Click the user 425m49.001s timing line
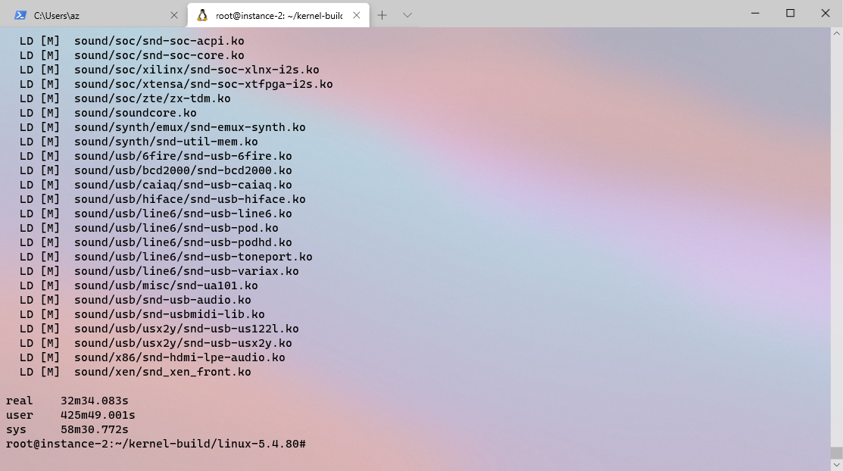 (x=70, y=415)
